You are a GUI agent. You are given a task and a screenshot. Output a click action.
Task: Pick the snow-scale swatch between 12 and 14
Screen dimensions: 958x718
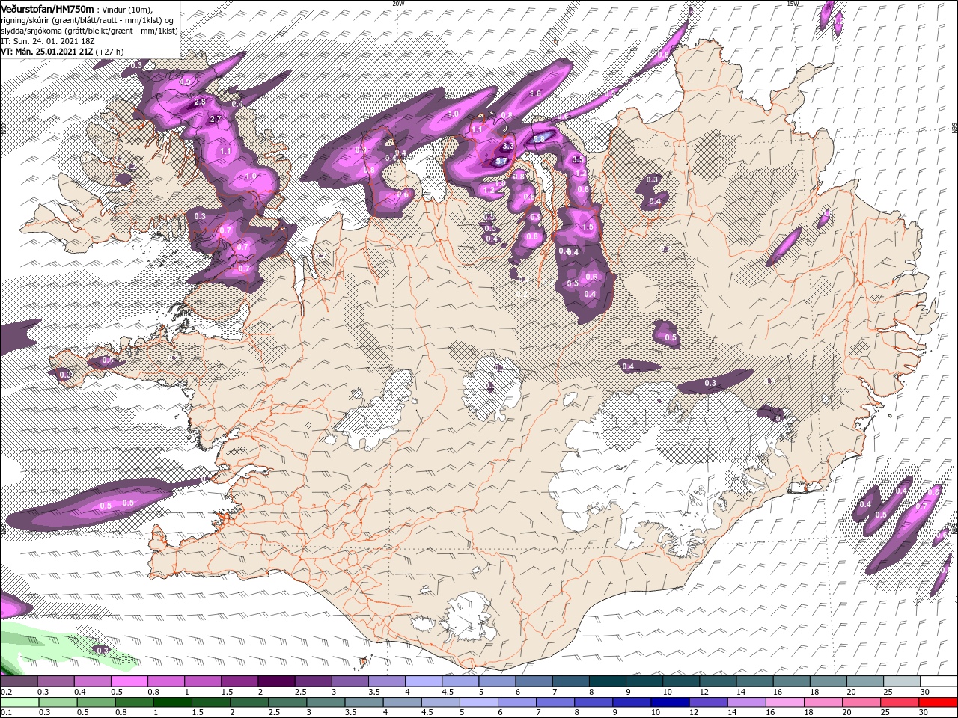[x=718, y=681]
